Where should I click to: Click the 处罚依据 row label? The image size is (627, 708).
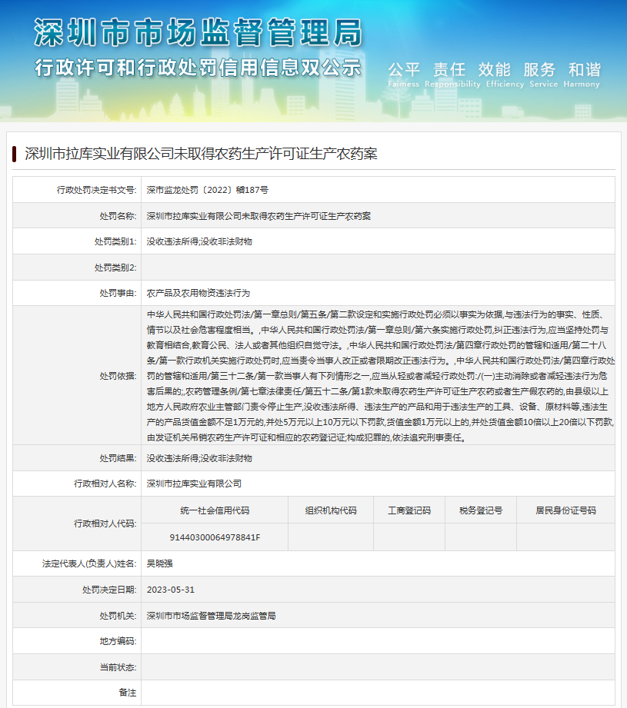[118, 376]
